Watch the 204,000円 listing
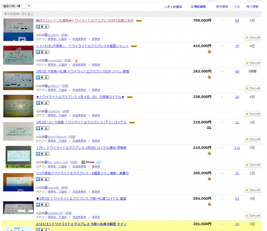 [253, 216]
